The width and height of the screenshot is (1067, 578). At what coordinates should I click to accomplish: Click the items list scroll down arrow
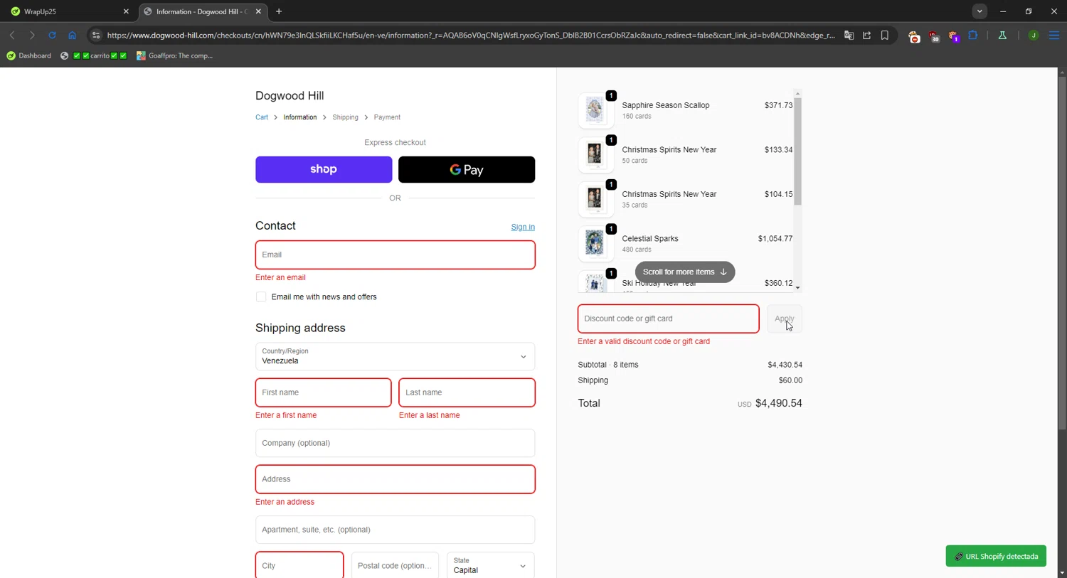pos(797,288)
